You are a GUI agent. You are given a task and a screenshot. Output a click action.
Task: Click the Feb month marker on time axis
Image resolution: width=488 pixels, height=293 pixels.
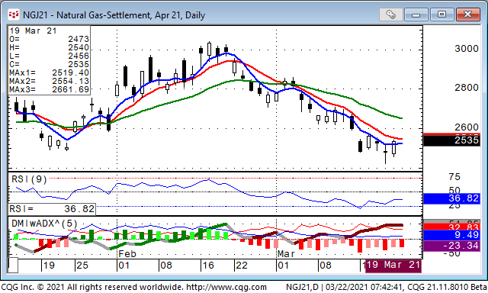tap(127, 254)
